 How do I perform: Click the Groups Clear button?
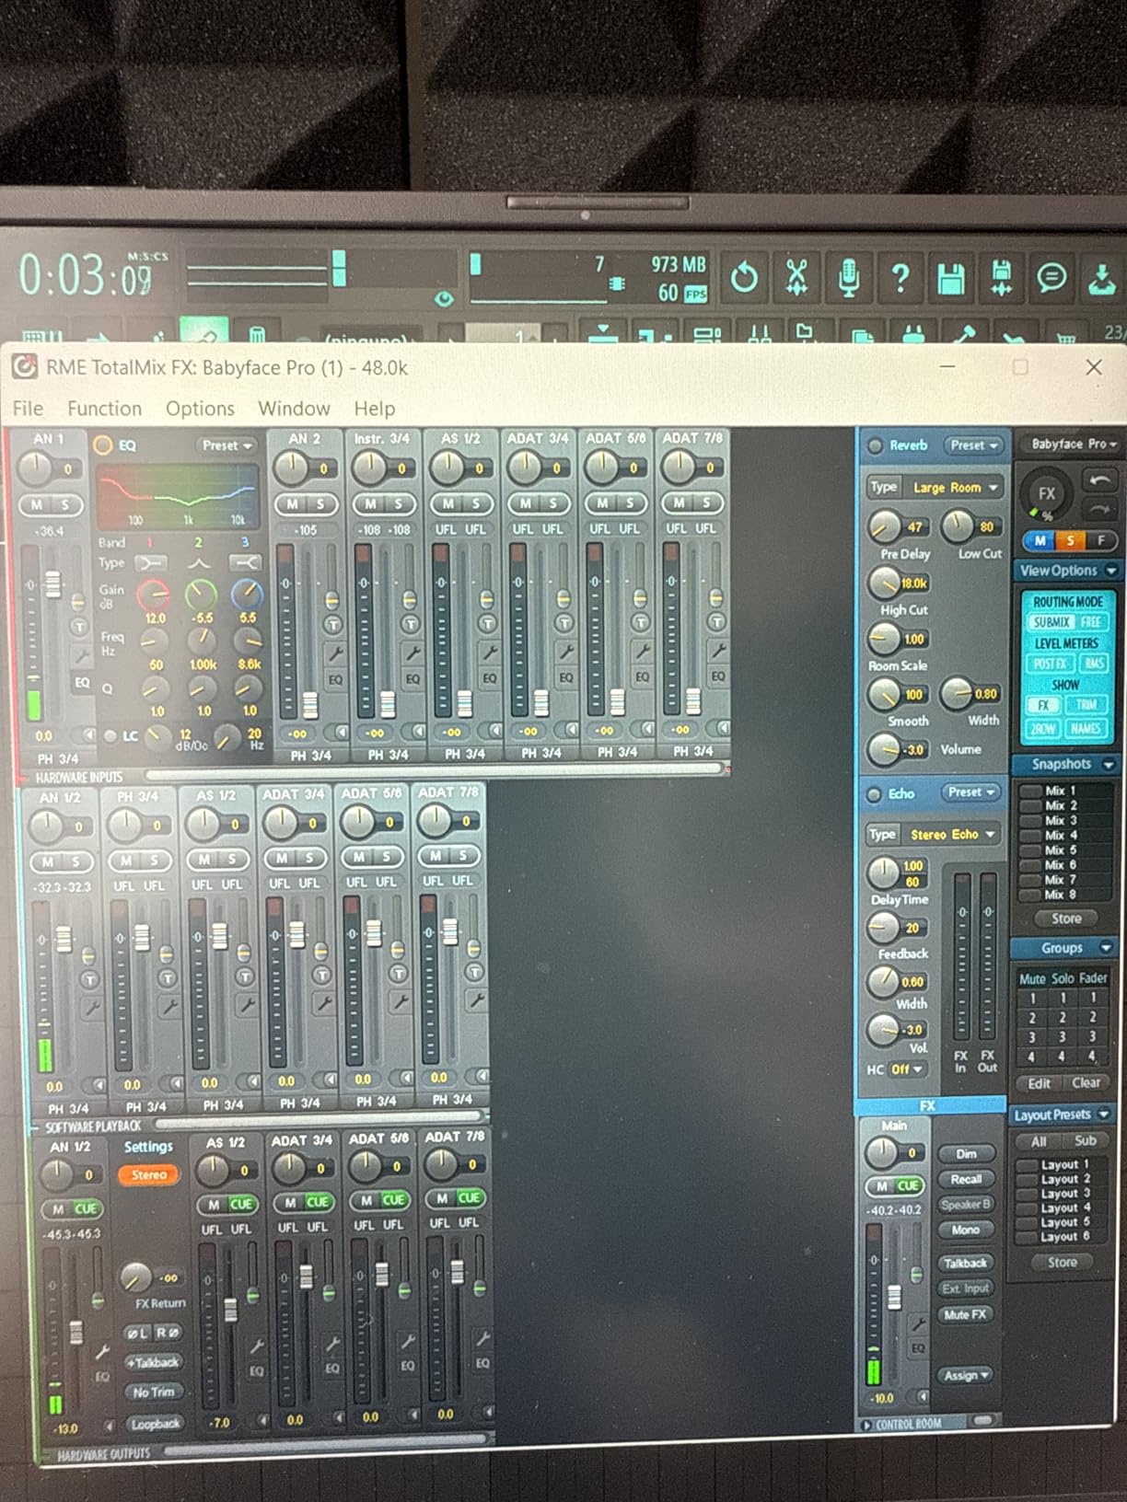click(1086, 1083)
